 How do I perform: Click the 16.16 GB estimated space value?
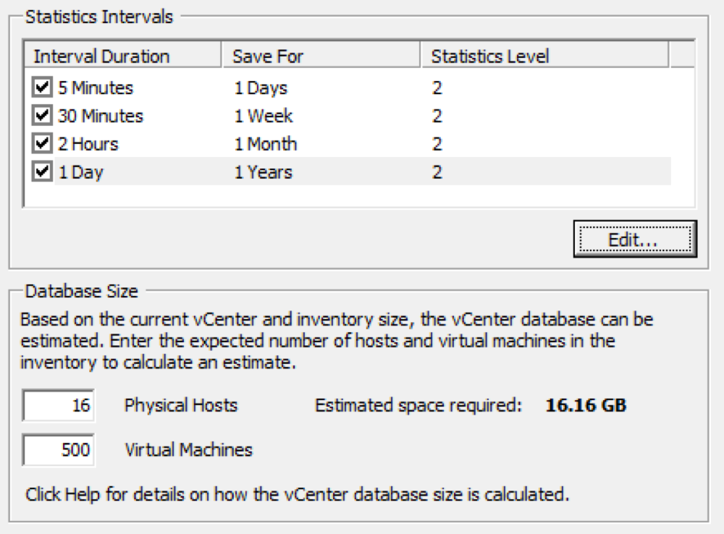(586, 405)
